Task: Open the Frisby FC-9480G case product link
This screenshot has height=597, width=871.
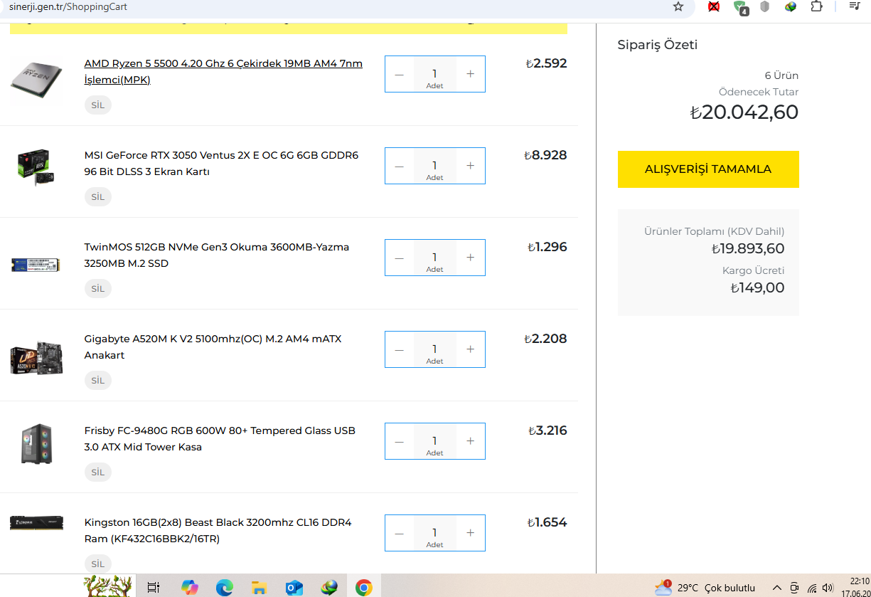Action: pos(220,439)
